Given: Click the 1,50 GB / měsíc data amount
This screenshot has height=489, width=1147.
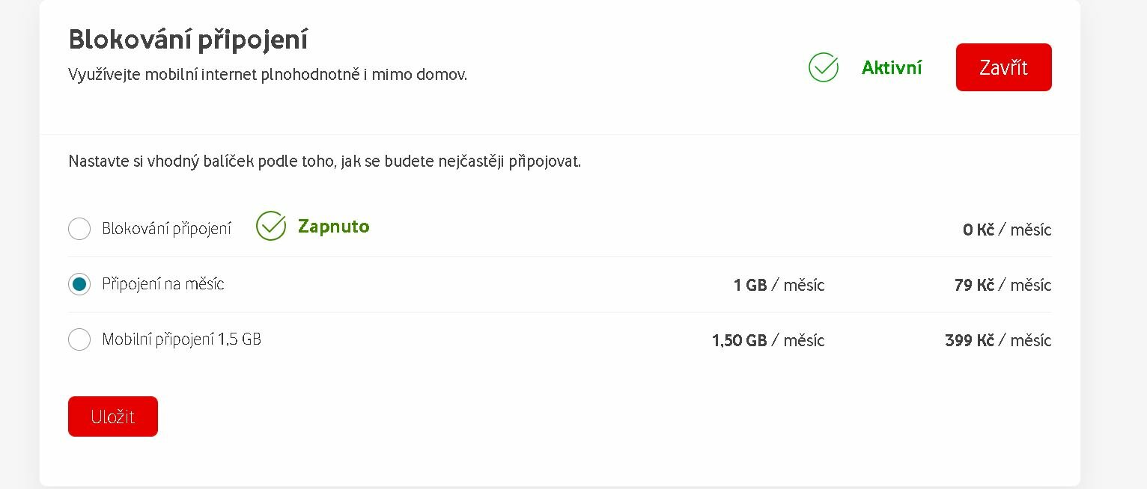Looking at the screenshot, I should [768, 340].
